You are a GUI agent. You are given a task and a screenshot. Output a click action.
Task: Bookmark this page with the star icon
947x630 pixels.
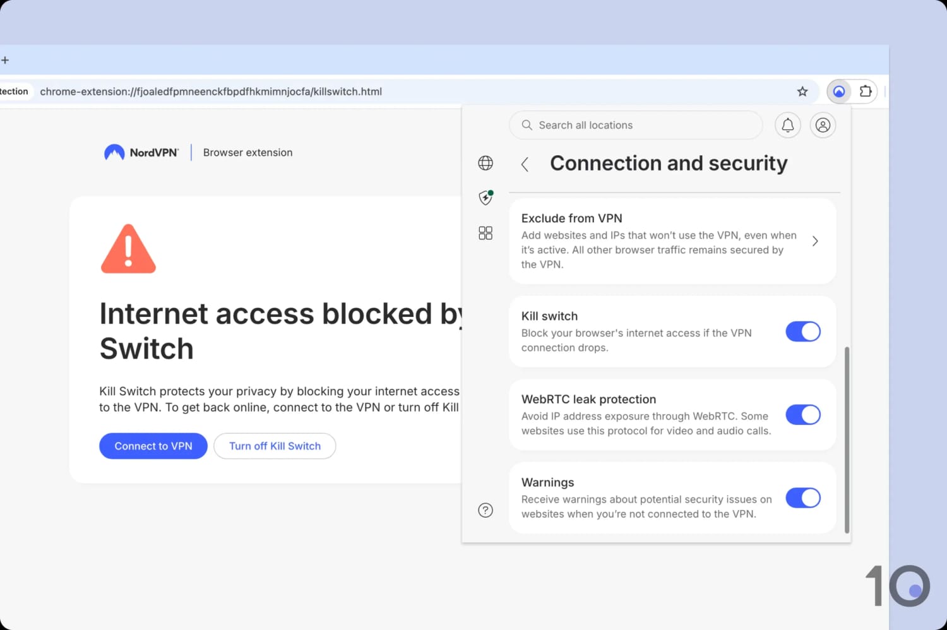click(802, 92)
